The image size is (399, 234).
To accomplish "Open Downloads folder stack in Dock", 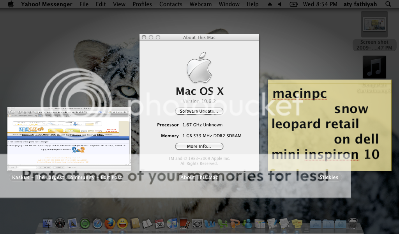I will point(341,224).
